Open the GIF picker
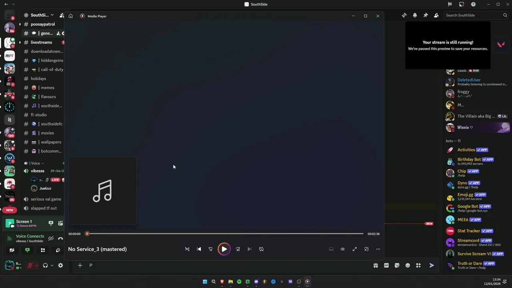The image size is (512, 288). (x=386, y=265)
